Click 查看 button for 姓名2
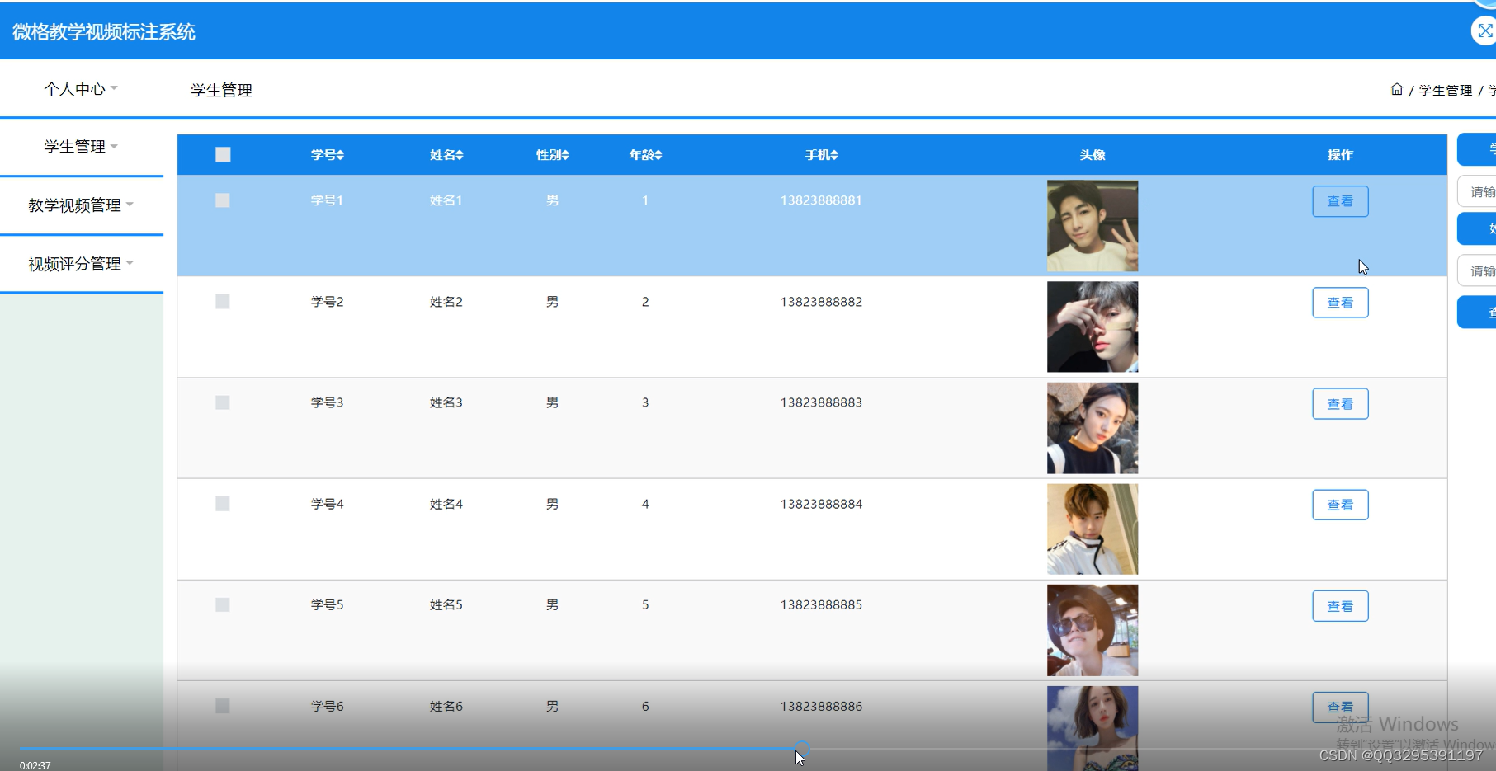The image size is (1496, 771). (x=1340, y=303)
